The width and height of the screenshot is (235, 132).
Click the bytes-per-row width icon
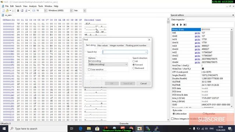click(34, 11)
